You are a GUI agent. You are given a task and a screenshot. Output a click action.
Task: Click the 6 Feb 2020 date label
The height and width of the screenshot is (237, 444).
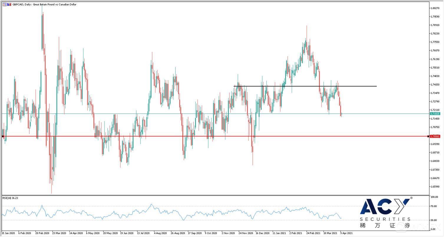tap(25, 233)
